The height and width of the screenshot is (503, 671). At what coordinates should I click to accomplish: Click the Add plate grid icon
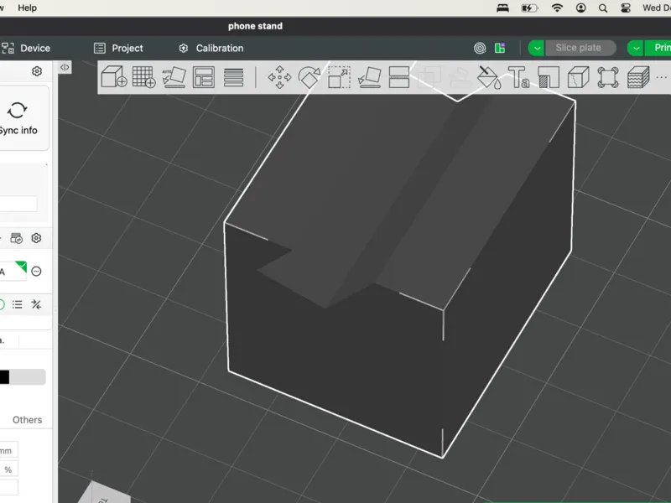[143, 77]
